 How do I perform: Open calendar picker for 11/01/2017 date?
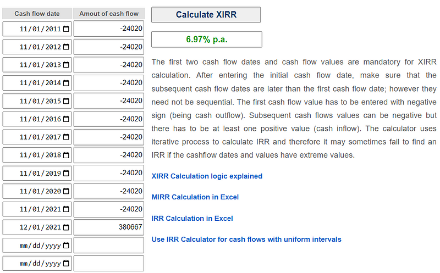pos(66,137)
